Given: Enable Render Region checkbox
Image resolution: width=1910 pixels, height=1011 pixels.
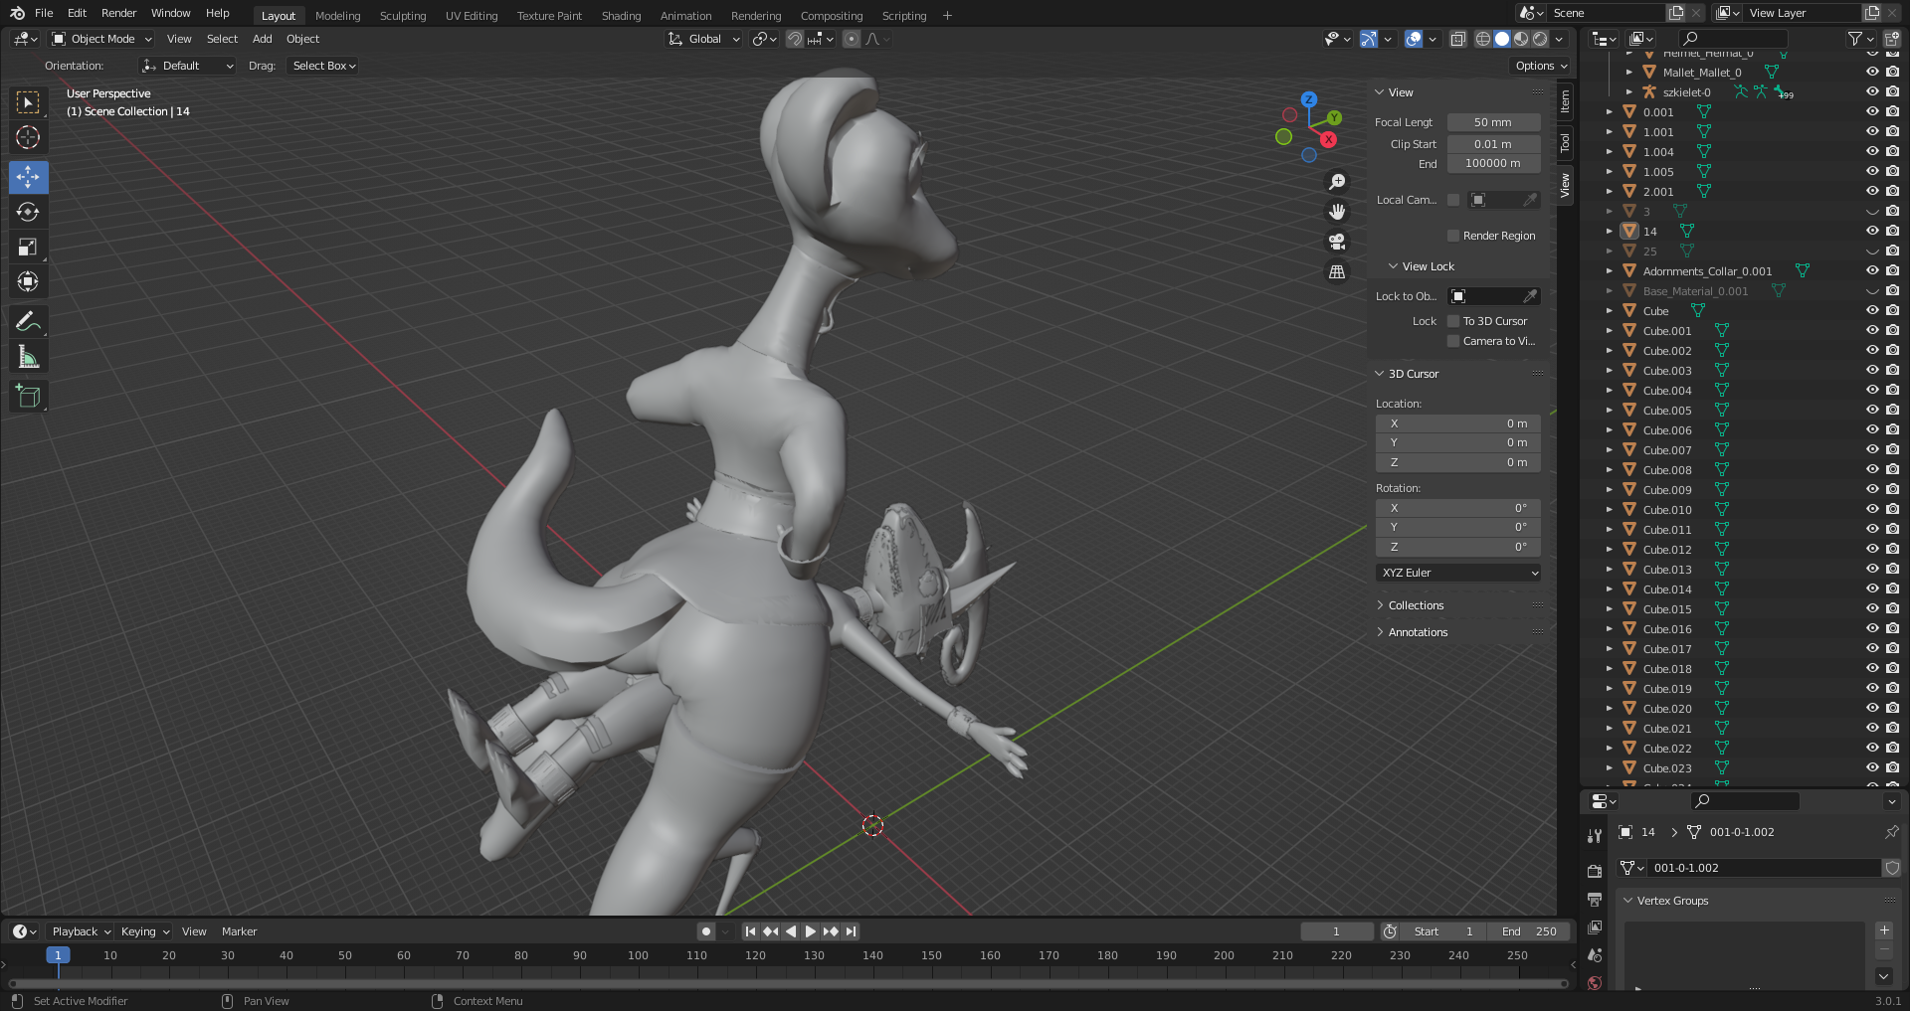Looking at the screenshot, I should point(1452,236).
